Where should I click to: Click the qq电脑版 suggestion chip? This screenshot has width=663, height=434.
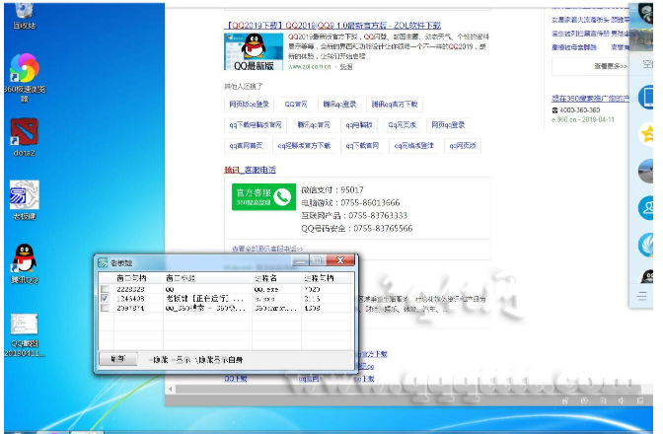click(359, 124)
